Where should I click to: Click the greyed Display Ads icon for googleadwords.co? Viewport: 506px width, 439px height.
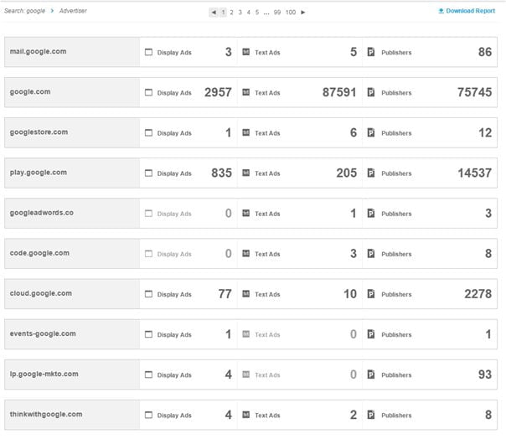click(149, 214)
